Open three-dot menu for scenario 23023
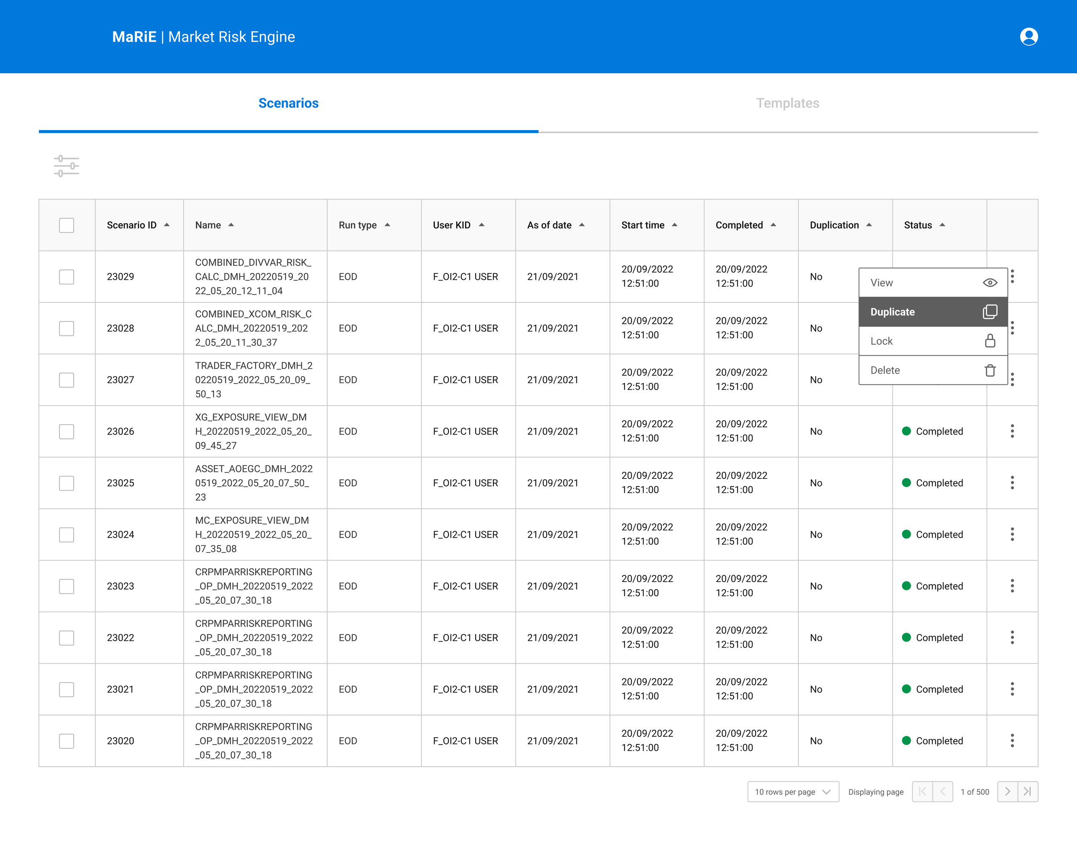The image size is (1077, 853). click(1012, 586)
